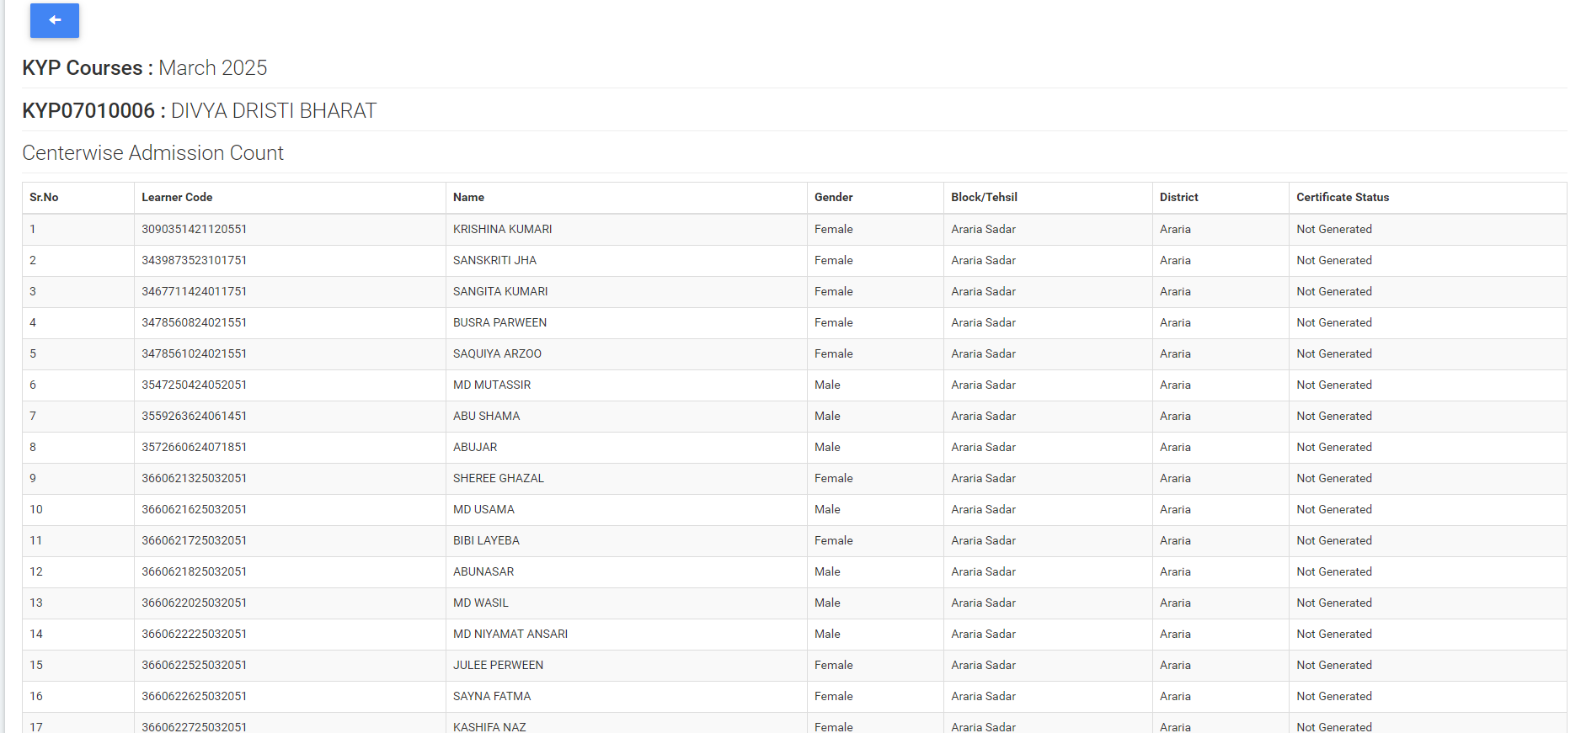The image size is (1581, 733).
Task: Click the KYP07010006 center heading
Action: 200,110
